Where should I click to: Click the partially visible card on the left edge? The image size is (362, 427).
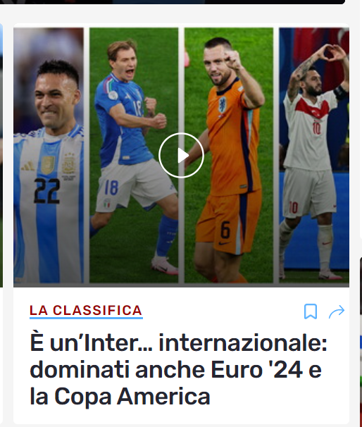point(1,155)
